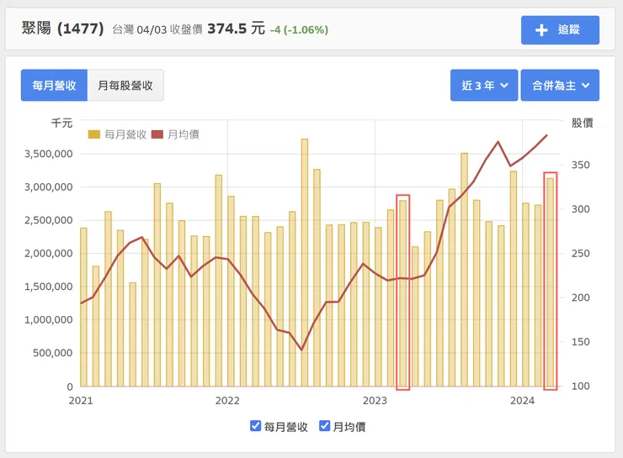623x458 pixels.
Task: Uncheck the 每月營收 checkbox
Action: [x=256, y=426]
